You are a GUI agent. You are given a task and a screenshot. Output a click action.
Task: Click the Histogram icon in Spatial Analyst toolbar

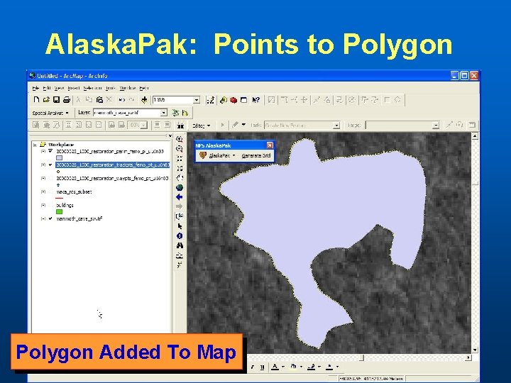pyautogui.click(x=185, y=113)
